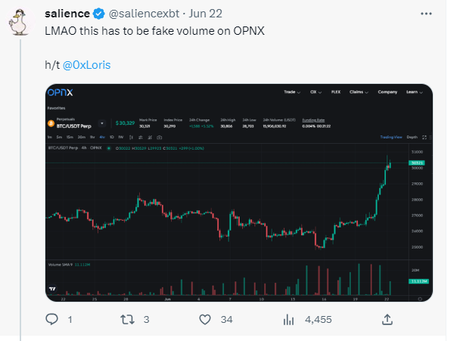Share the tweet via share icon
This screenshot has width=460, height=341.
[x=387, y=320]
